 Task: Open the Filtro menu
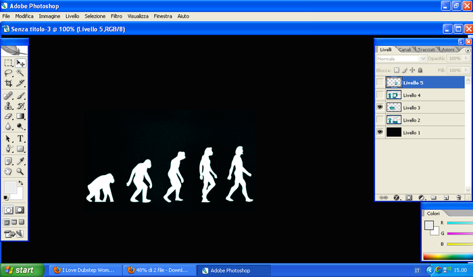[x=116, y=16]
